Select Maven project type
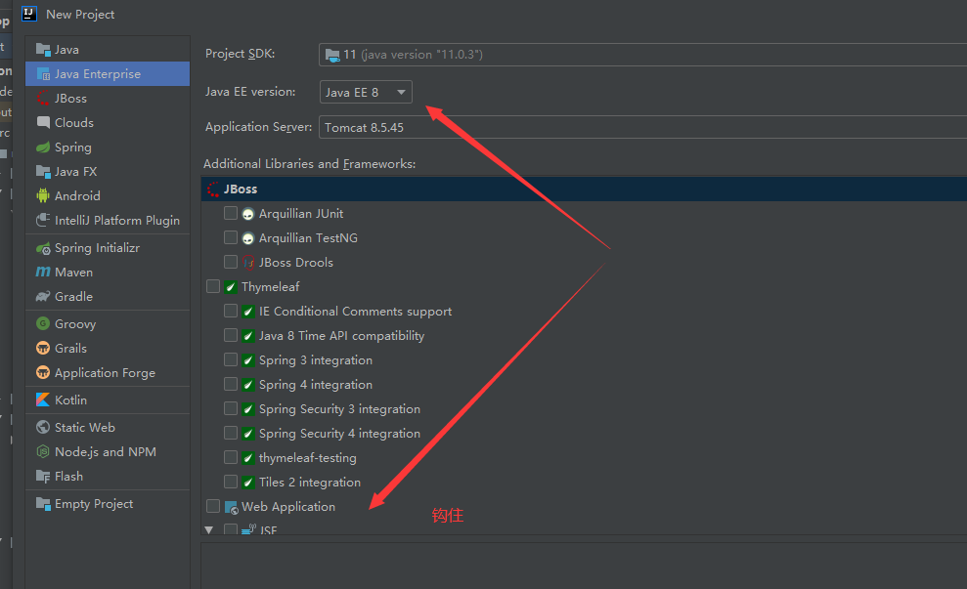Viewport: 967px width, 589px height. pos(108,273)
